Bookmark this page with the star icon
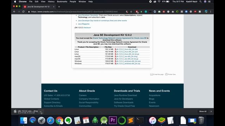The image size is (225, 126). pyautogui.click(x=131, y=12)
